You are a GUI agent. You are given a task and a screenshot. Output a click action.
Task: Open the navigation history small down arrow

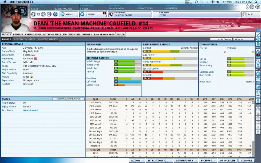pos(39,14)
